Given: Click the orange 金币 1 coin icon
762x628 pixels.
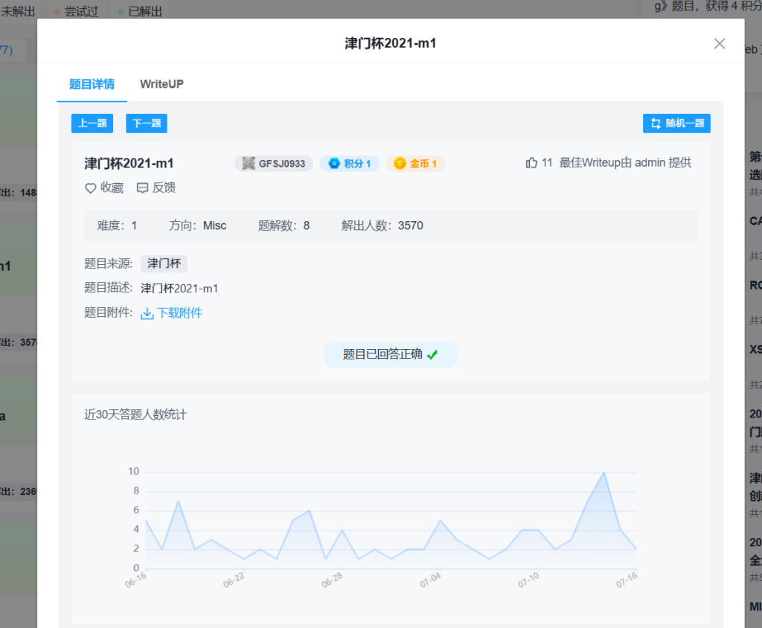Looking at the screenshot, I should pyautogui.click(x=400, y=164).
